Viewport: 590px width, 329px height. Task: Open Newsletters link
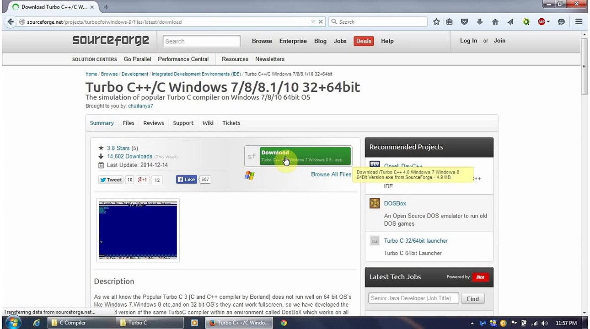tap(270, 59)
